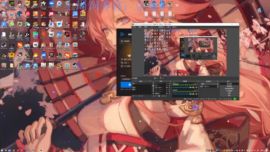Undock the Scenes panel via header icon
Image resolution: width=270 pixels, height=152 pixels.
[x=150, y=81]
